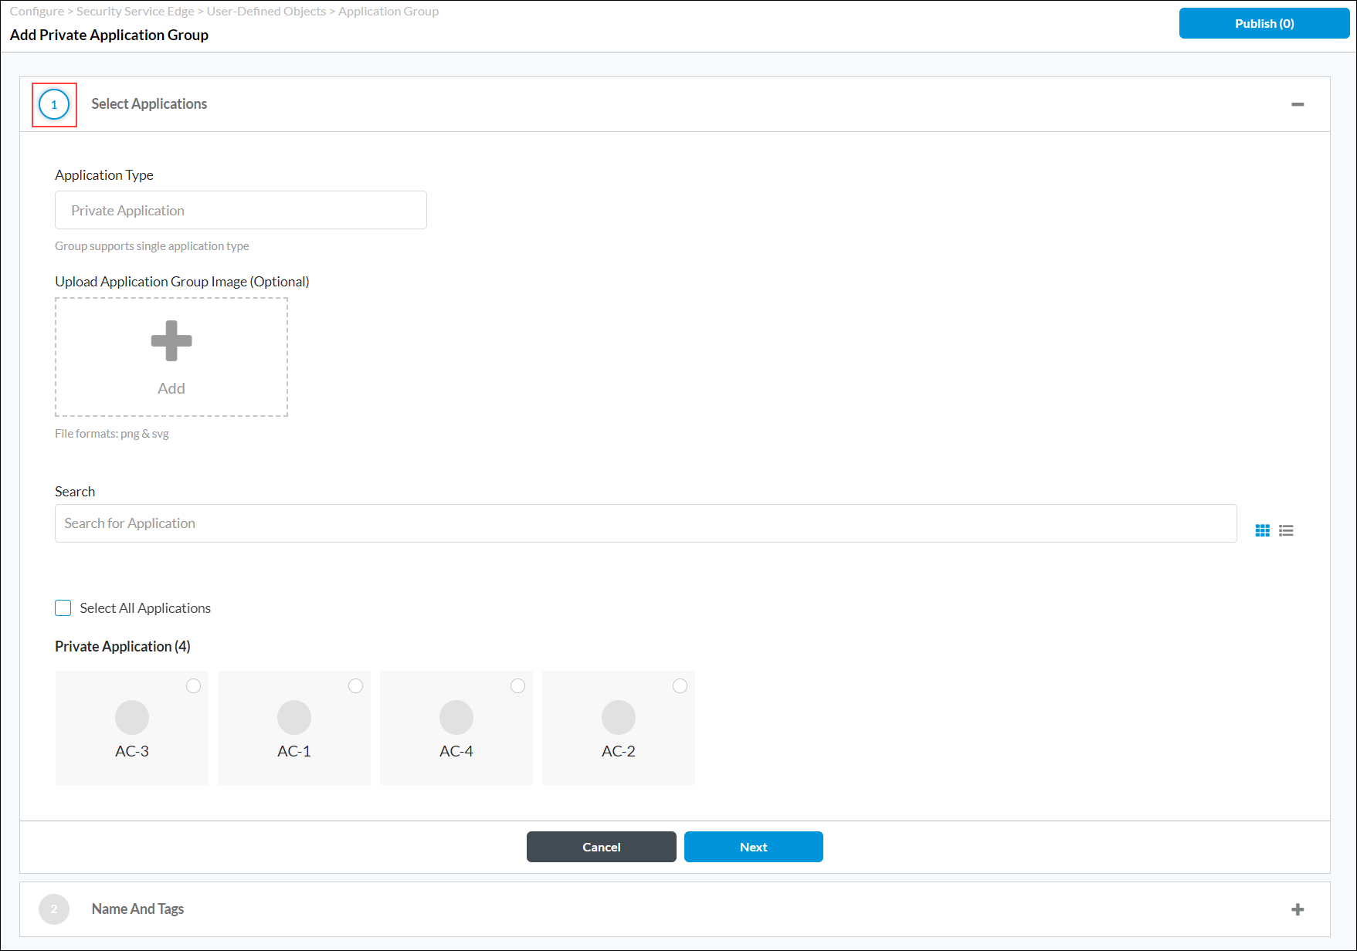Switch to grid view layout
1357x951 pixels.
[x=1263, y=530]
